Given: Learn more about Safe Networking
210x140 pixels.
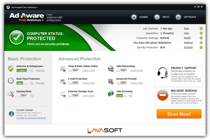Looking at the screenshot, I should pos(136,70).
